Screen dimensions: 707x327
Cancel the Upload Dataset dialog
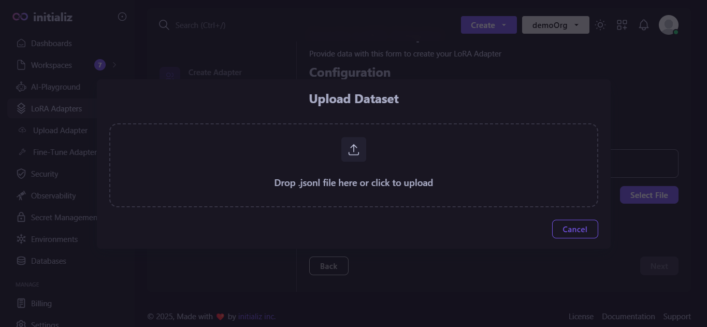(x=575, y=229)
